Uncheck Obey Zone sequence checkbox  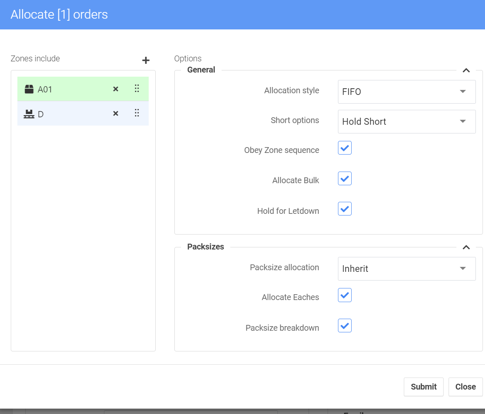[345, 148]
